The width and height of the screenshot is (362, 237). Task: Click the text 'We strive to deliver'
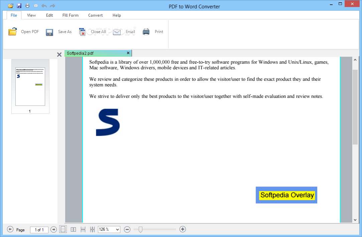(x=110, y=96)
